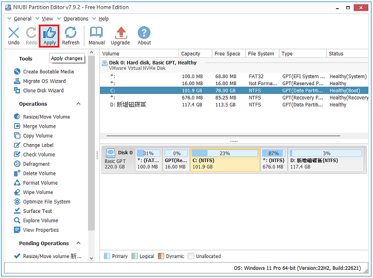Image resolution: width=373 pixels, height=278 pixels.
Task: Open Explore Volume
Action: point(36,221)
